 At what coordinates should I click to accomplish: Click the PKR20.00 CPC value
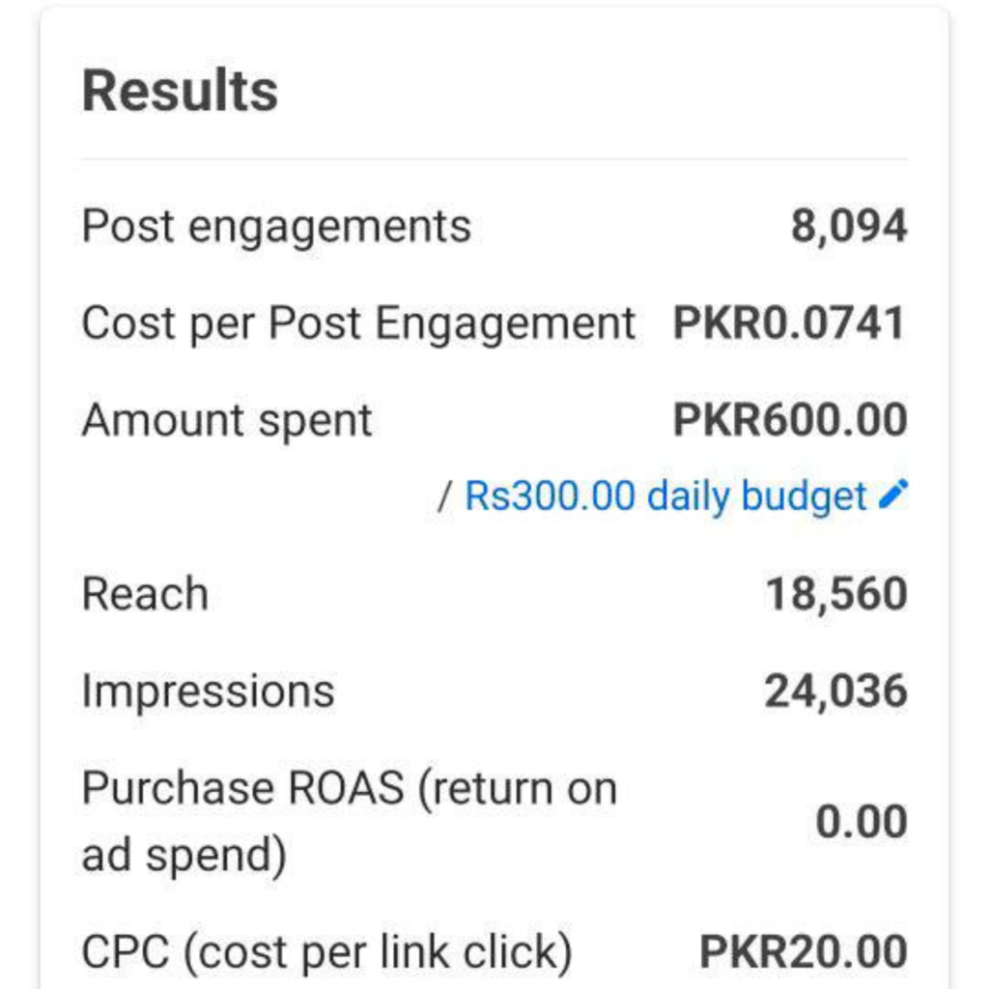tap(804, 951)
